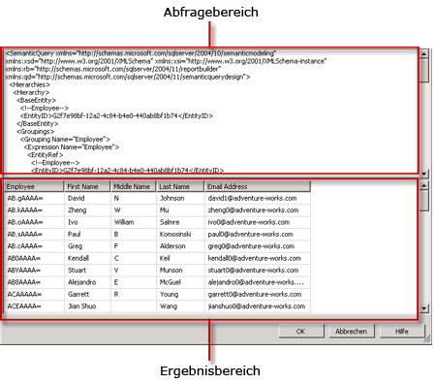Click the Employee column header
Screen dimensions: 436x384
click(34, 186)
